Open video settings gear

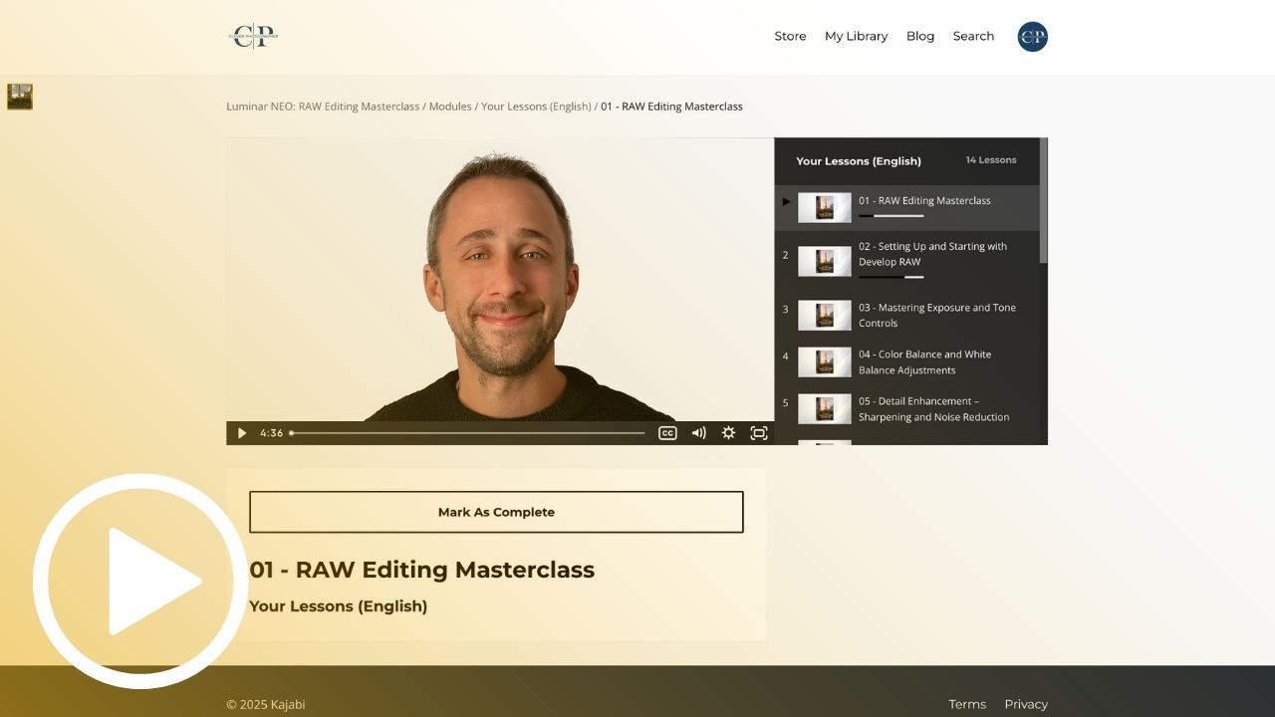[728, 433]
